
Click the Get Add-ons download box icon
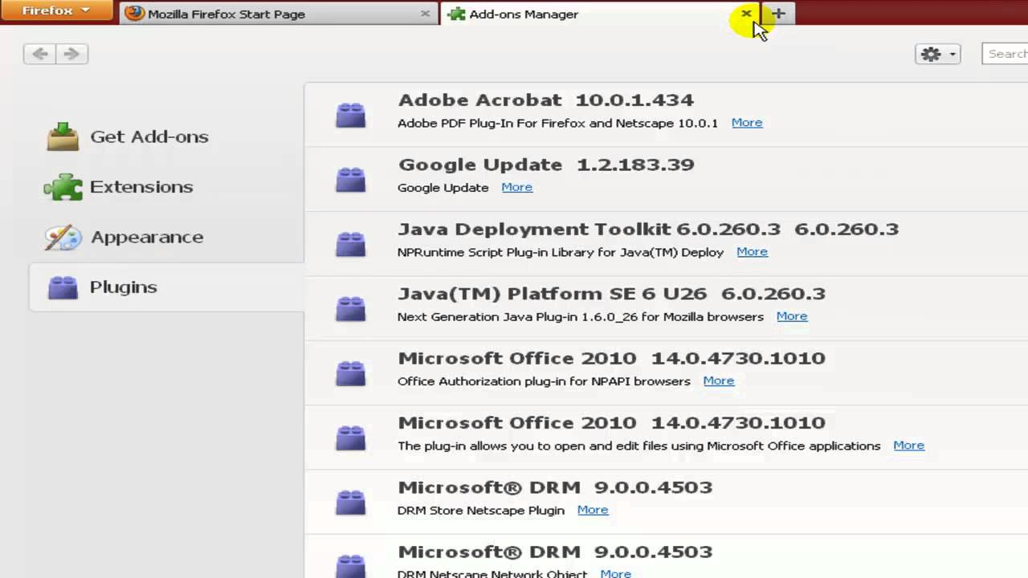coord(63,136)
